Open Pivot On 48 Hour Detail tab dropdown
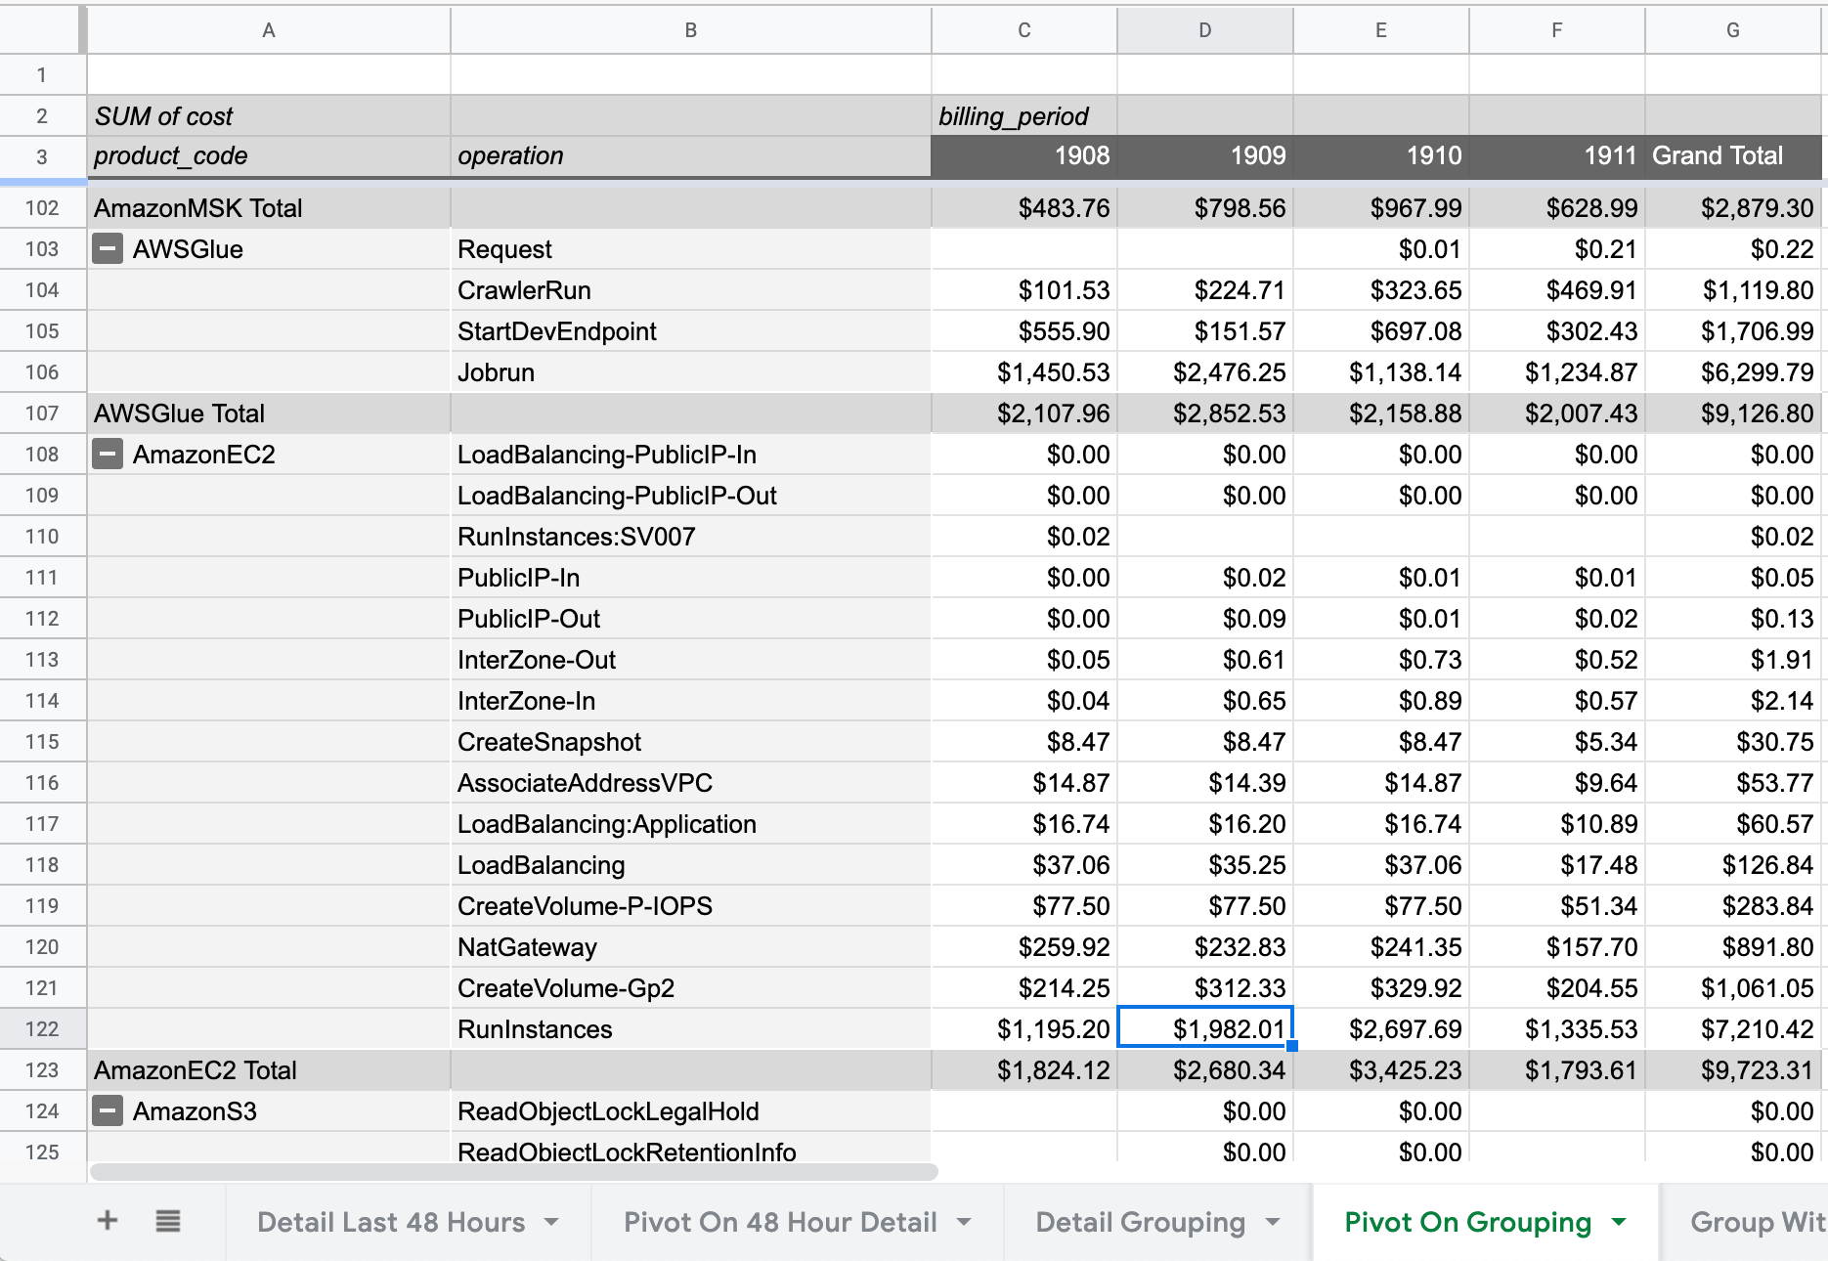The width and height of the screenshot is (1828, 1261). coord(964,1222)
